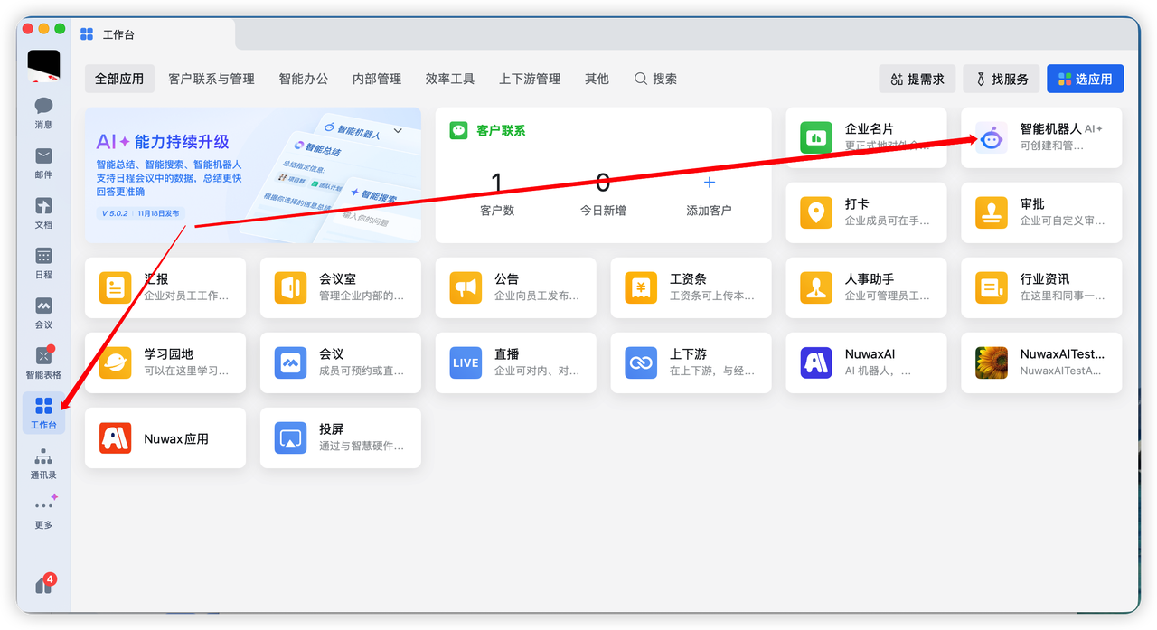Click the blue 选应用 button

[x=1086, y=79]
